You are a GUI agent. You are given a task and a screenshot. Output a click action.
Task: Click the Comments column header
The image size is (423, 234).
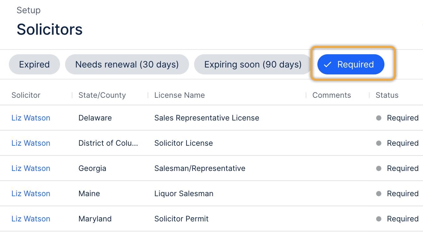(x=331, y=95)
